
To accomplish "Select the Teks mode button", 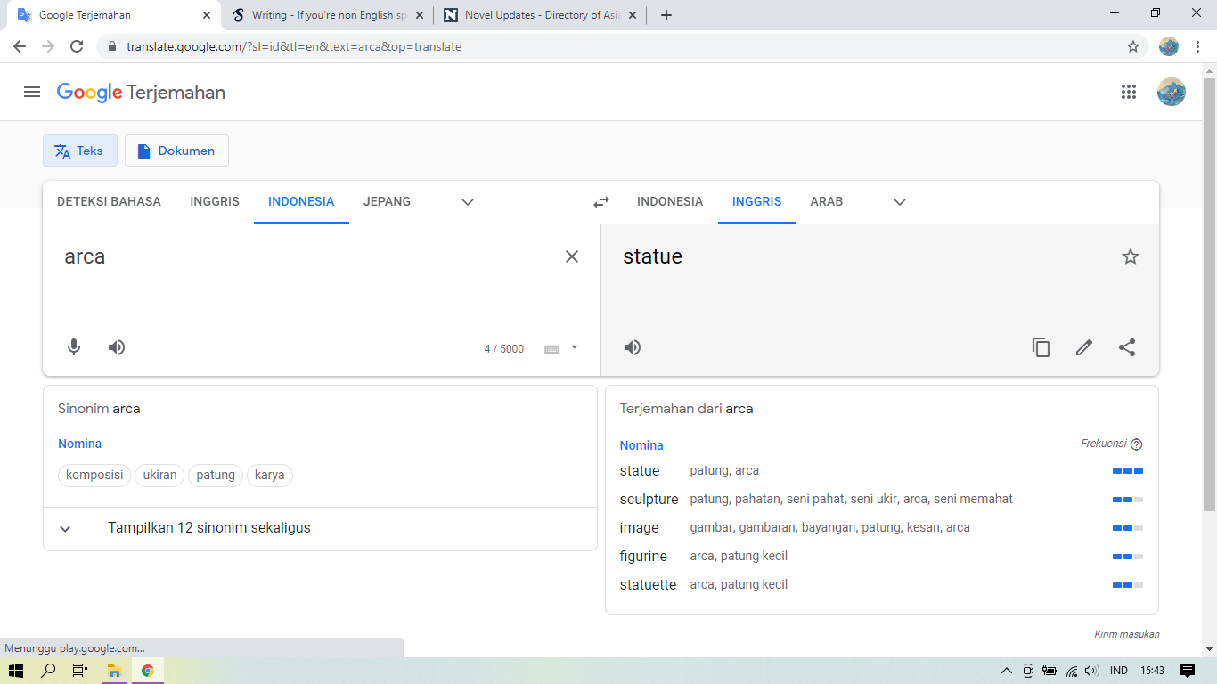I will point(80,151).
